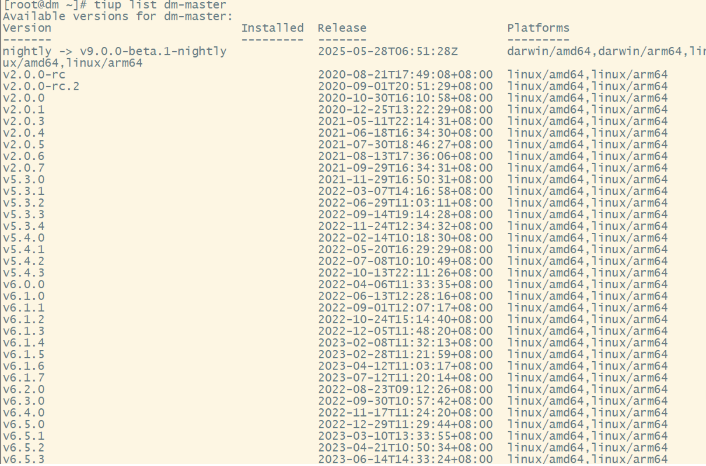Screen dimensions: 706x466
Task: Click version v2.0.0-rc.2 text
Action: click(x=41, y=86)
